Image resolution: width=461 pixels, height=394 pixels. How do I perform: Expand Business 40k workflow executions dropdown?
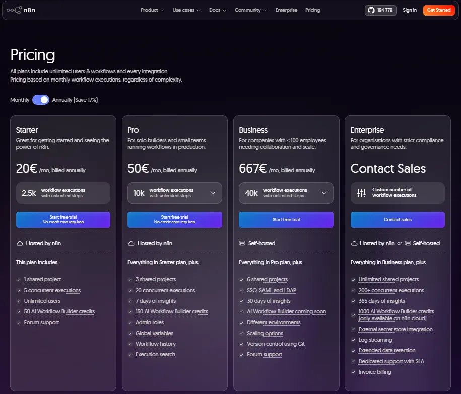[x=286, y=193]
